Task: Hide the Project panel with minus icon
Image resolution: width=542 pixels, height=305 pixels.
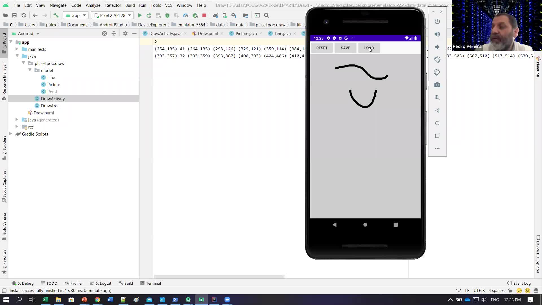Action: [134, 33]
